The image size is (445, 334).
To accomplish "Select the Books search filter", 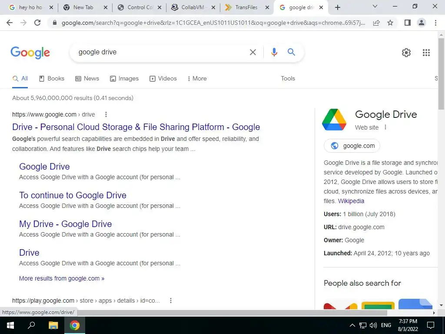I will [x=52, y=79].
